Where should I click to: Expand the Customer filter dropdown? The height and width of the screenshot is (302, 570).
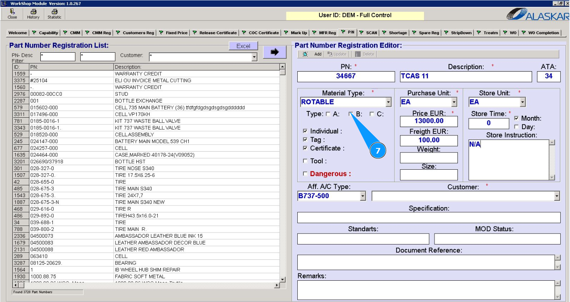(x=254, y=57)
